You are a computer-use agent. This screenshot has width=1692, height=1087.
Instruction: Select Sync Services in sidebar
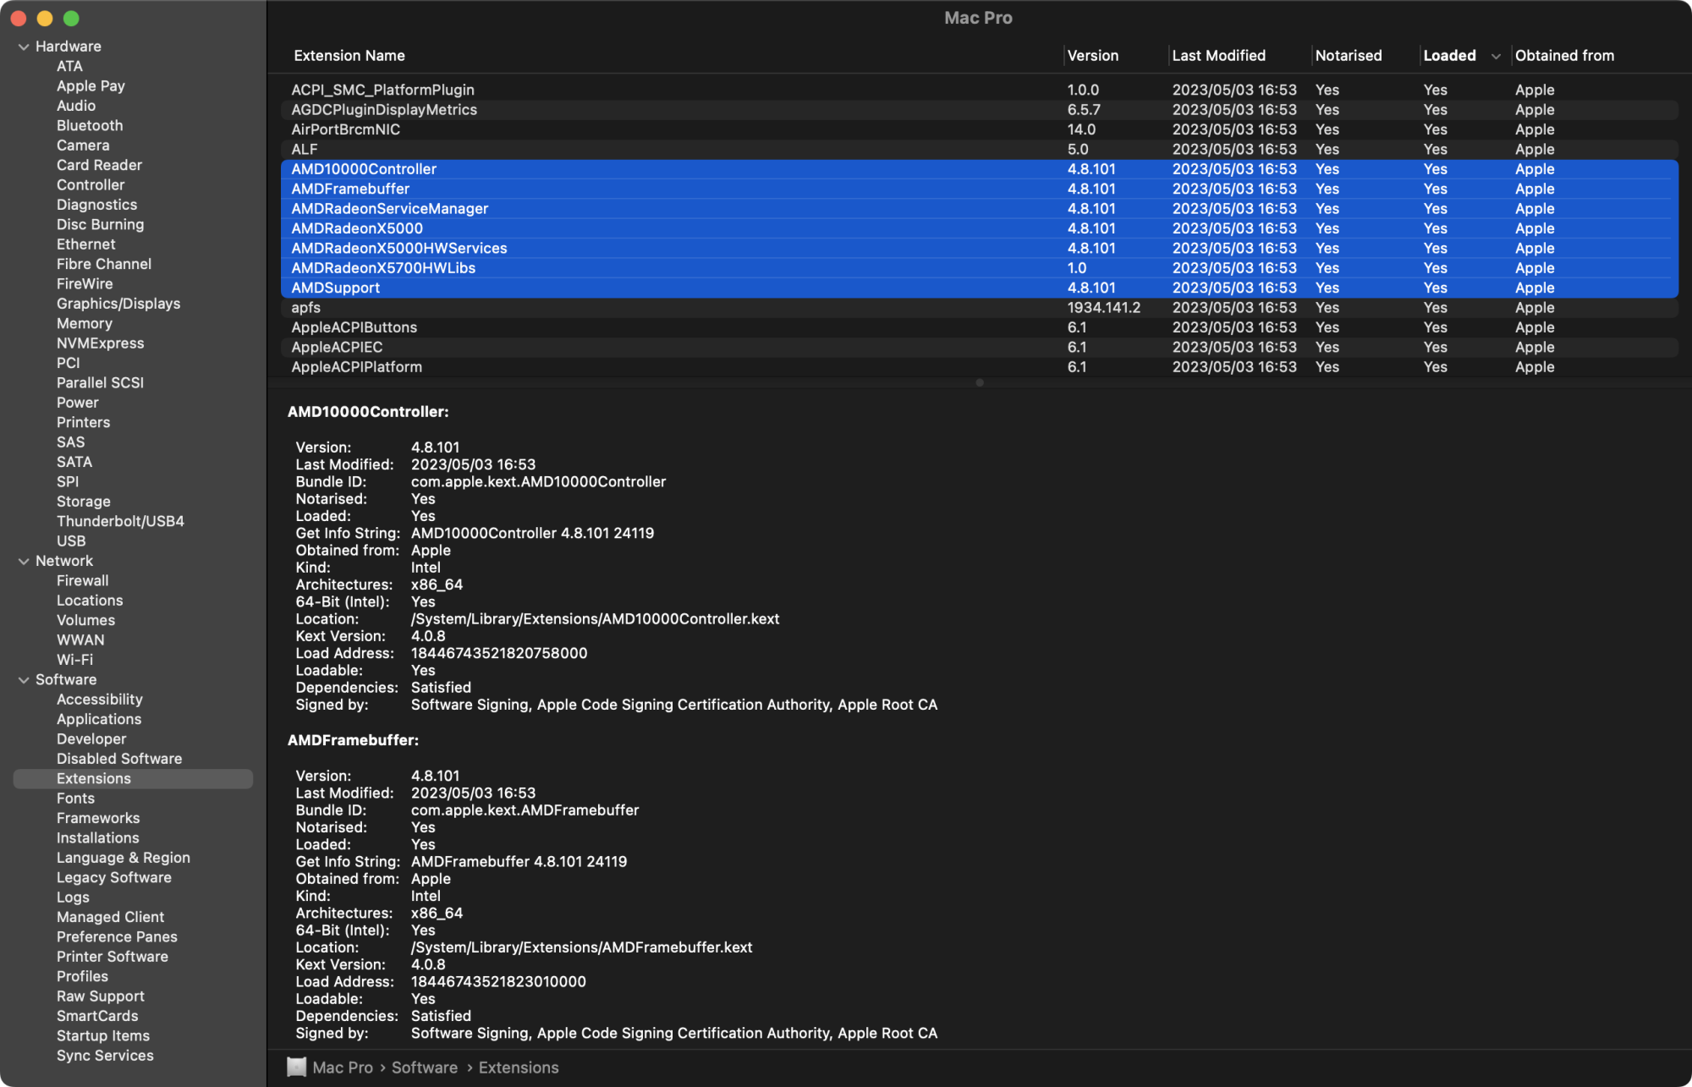point(105,1056)
